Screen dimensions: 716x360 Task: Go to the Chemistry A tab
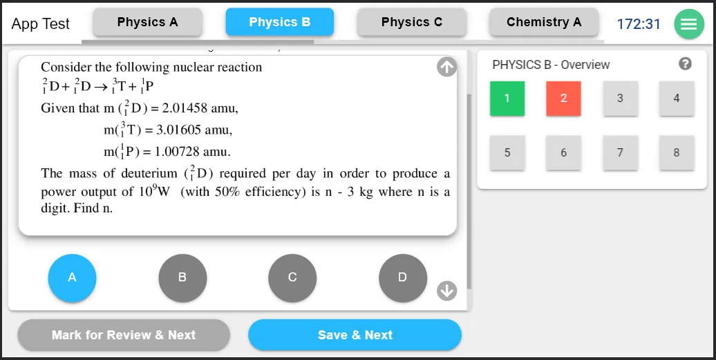(x=544, y=22)
